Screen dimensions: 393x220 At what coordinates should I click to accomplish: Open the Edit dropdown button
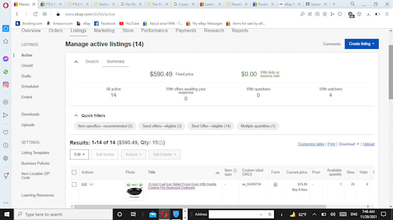(79, 154)
